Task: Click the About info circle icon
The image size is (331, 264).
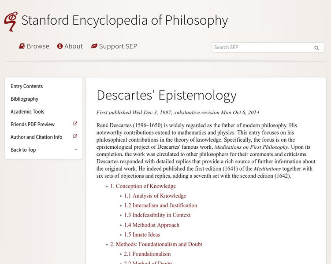Action: (60, 46)
